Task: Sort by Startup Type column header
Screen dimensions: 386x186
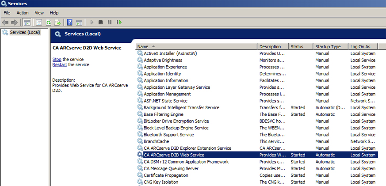Action: (331, 46)
